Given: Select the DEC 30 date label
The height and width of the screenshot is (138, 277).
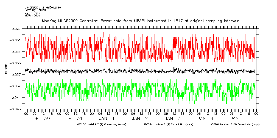Looking at the screenshot, I should 41,119.
